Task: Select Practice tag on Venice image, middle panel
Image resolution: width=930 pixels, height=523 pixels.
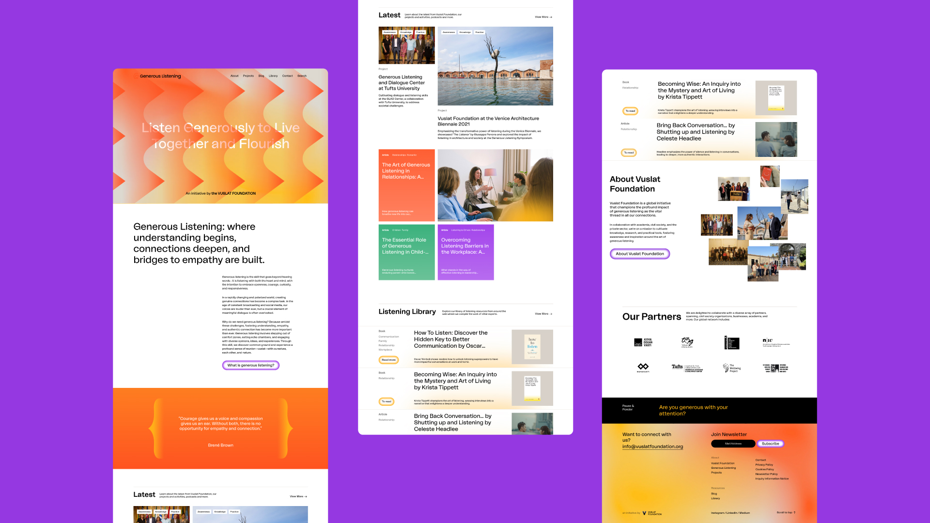Action: pyautogui.click(x=480, y=32)
